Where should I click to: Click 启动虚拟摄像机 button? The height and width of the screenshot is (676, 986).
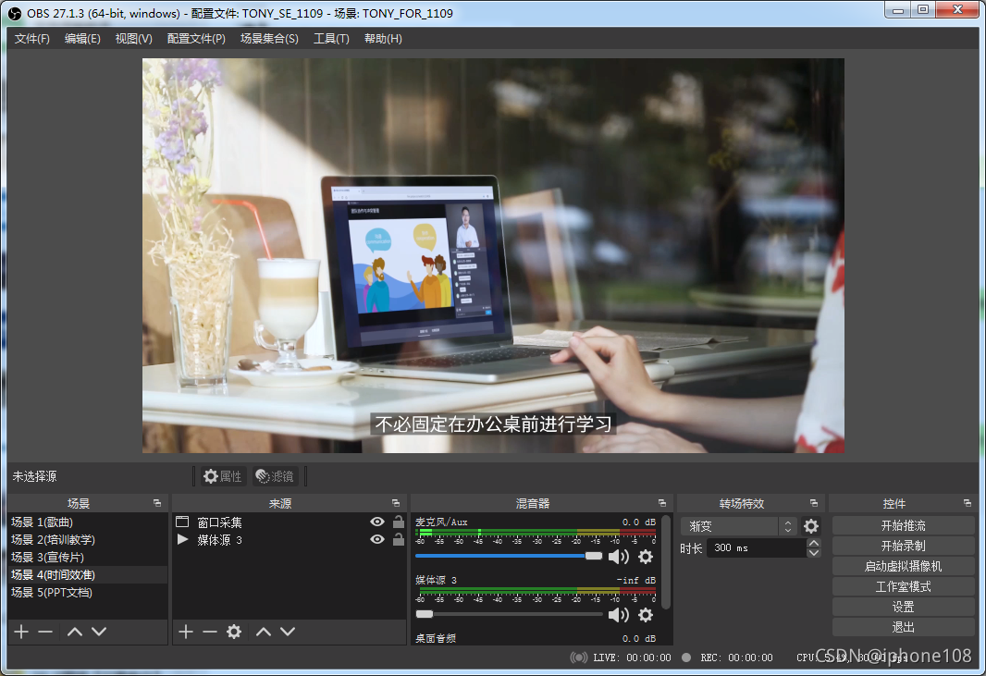click(x=903, y=566)
